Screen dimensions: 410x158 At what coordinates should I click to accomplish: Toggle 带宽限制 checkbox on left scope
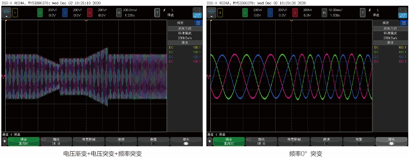pos(89,144)
